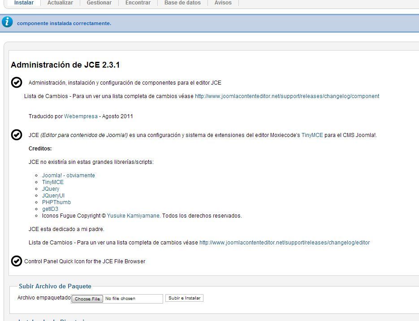Screen dimensions: 419x321
Task: Switch to the Instalar tab
Action: coord(24,3)
